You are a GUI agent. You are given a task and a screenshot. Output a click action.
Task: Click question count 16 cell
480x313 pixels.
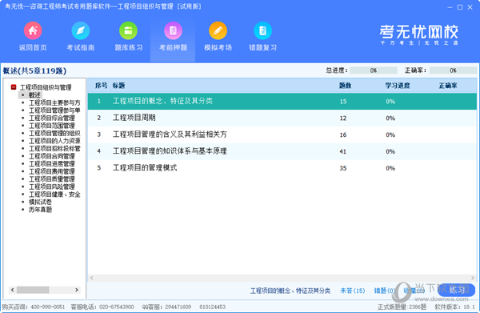(343, 134)
